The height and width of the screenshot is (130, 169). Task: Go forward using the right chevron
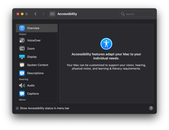point(43,14)
